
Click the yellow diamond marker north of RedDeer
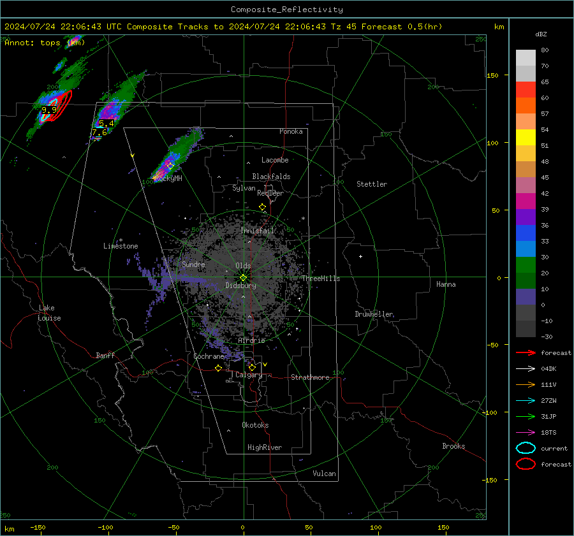[x=262, y=207]
